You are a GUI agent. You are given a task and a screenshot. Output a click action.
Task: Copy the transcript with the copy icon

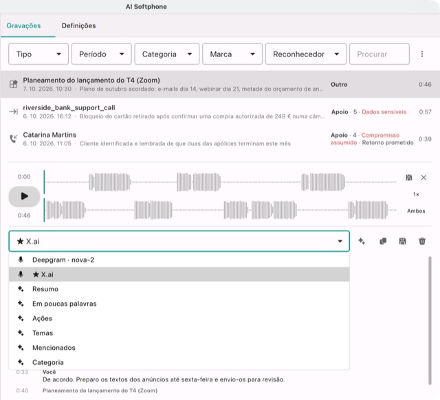tap(383, 241)
